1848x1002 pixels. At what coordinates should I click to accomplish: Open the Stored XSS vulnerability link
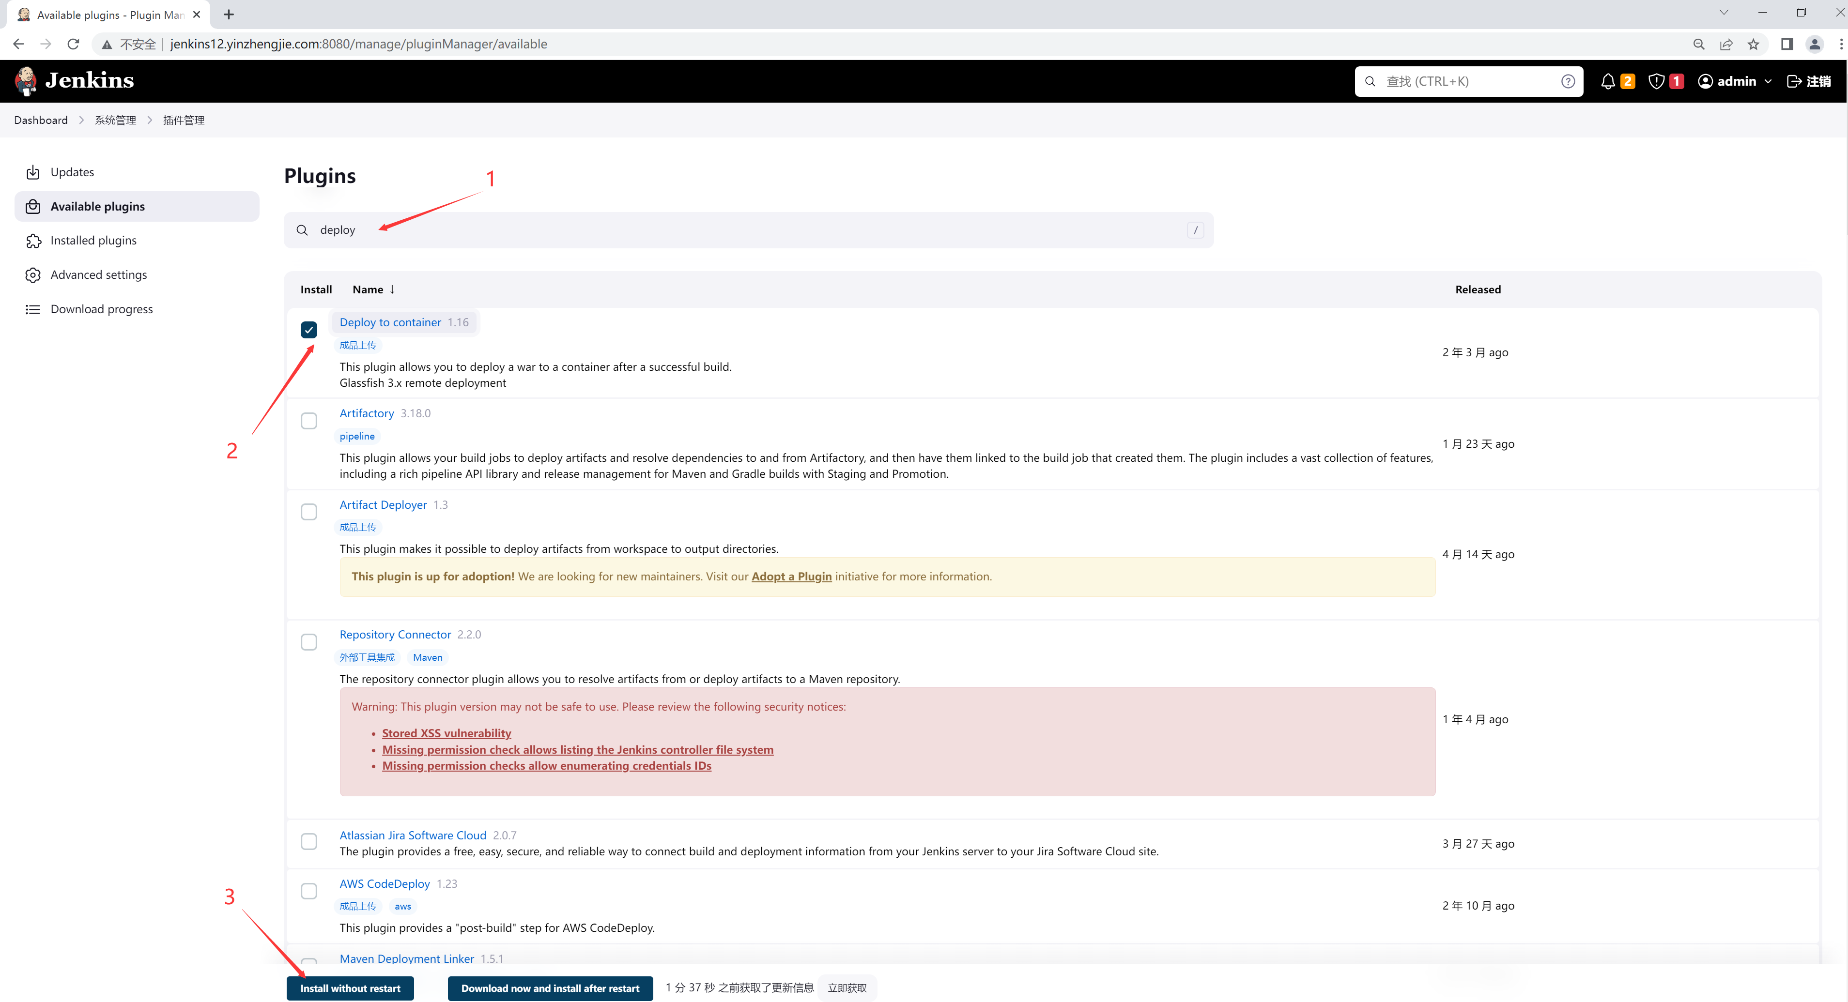coord(446,733)
